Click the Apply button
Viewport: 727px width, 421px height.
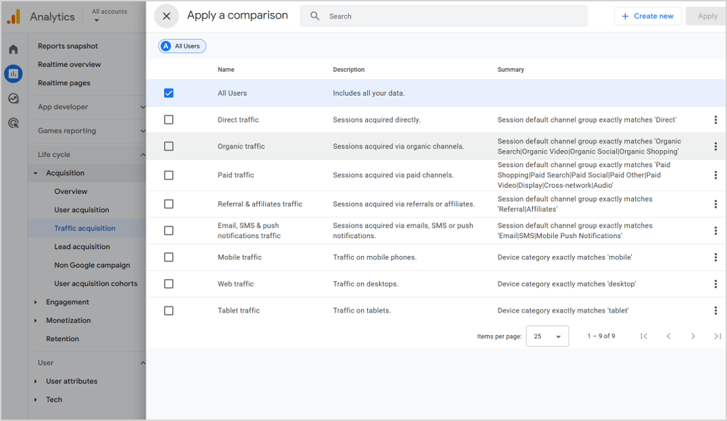coord(707,17)
